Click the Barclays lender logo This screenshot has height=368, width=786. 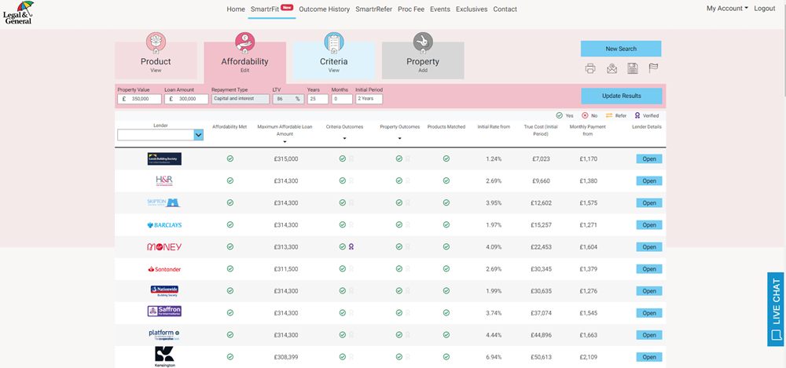(164, 225)
